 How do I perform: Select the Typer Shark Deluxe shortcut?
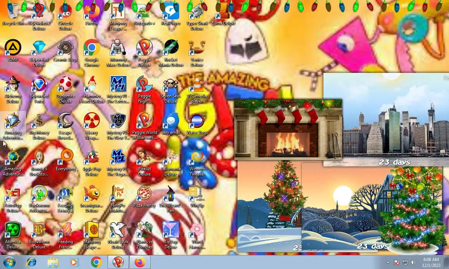tap(197, 17)
